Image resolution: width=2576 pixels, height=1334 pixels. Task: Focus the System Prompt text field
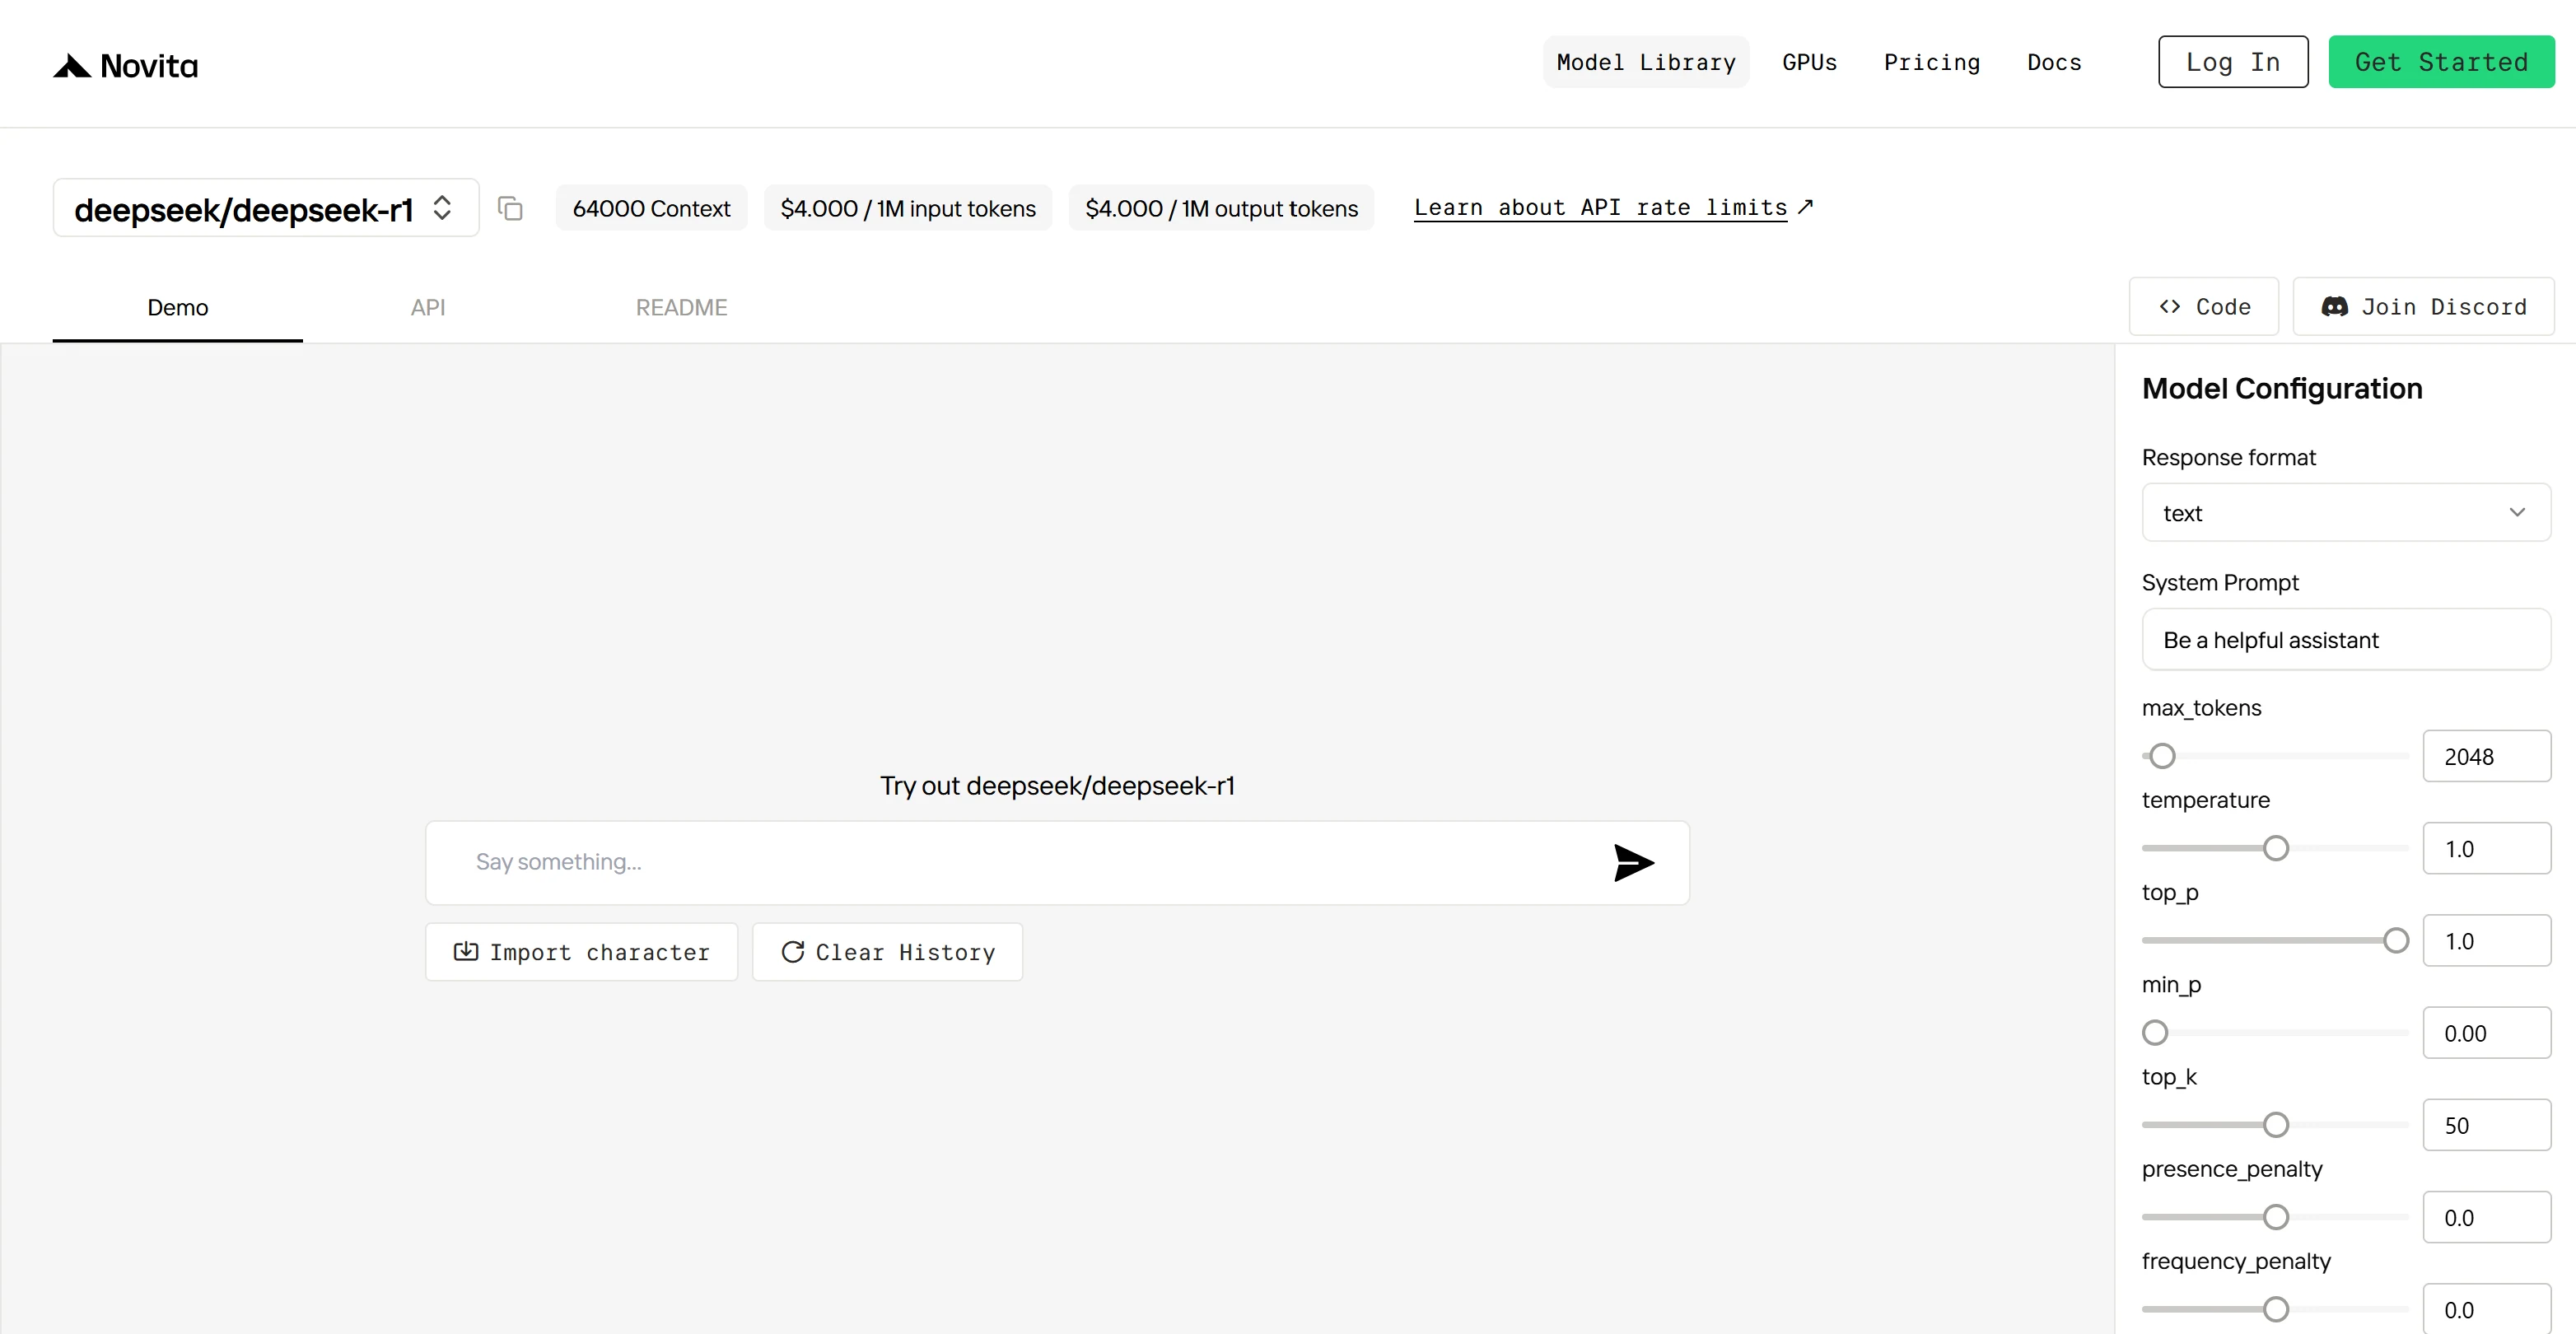pos(2345,640)
